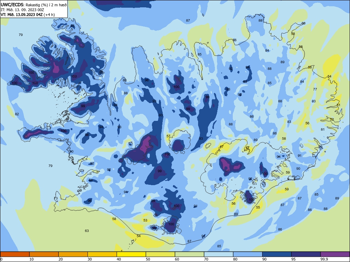
Task: Click the light green 60–70 legend swatch
Action: [189, 254]
